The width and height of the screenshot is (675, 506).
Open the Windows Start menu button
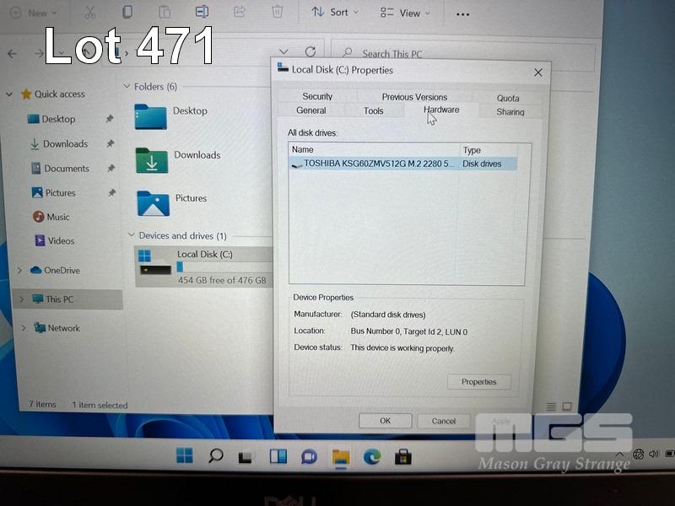click(x=185, y=456)
